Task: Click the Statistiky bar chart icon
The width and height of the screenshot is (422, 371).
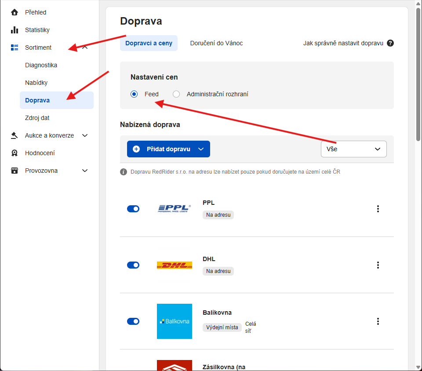Action: 15,30
